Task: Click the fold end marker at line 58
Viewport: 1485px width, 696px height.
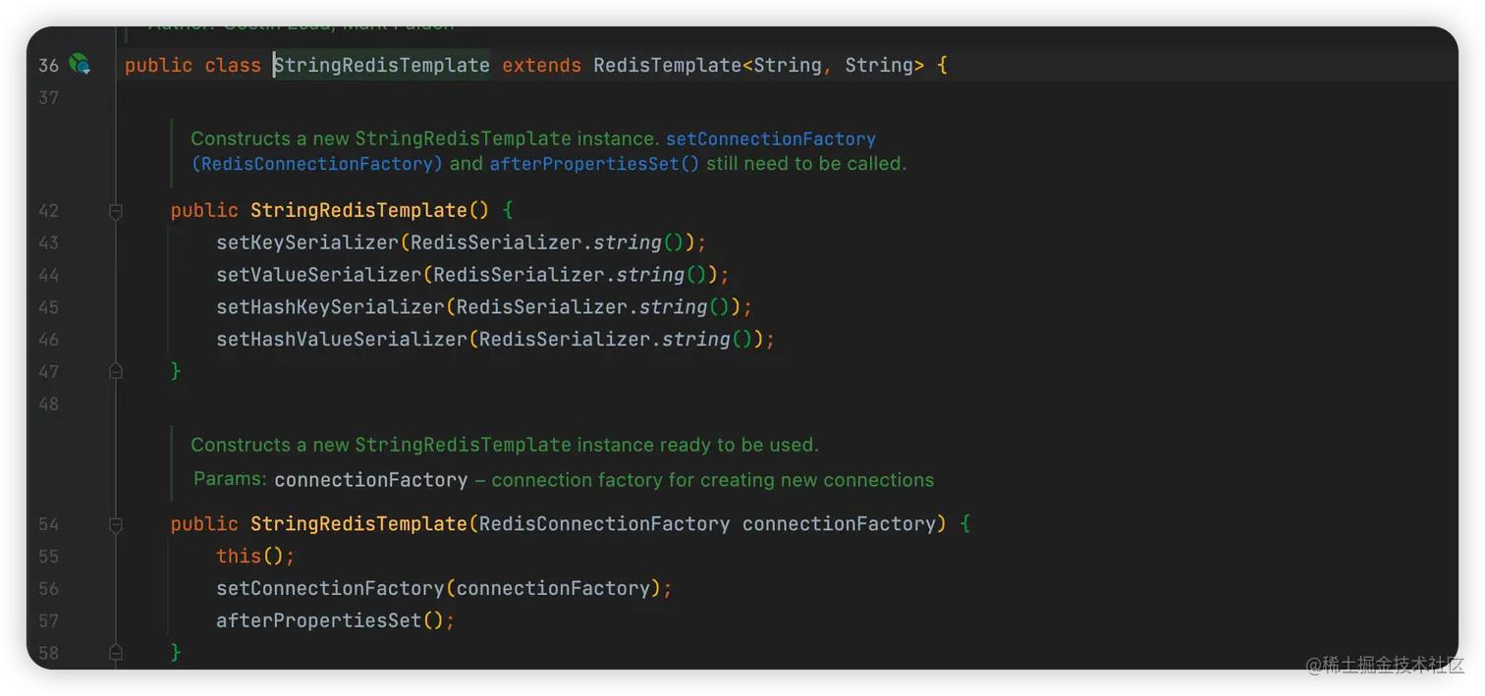Action: pos(115,652)
